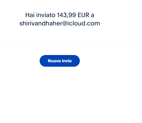Click the empty area inside the confirmation card
This screenshot has height=123, width=142.
pyautogui.click(x=63, y=36)
